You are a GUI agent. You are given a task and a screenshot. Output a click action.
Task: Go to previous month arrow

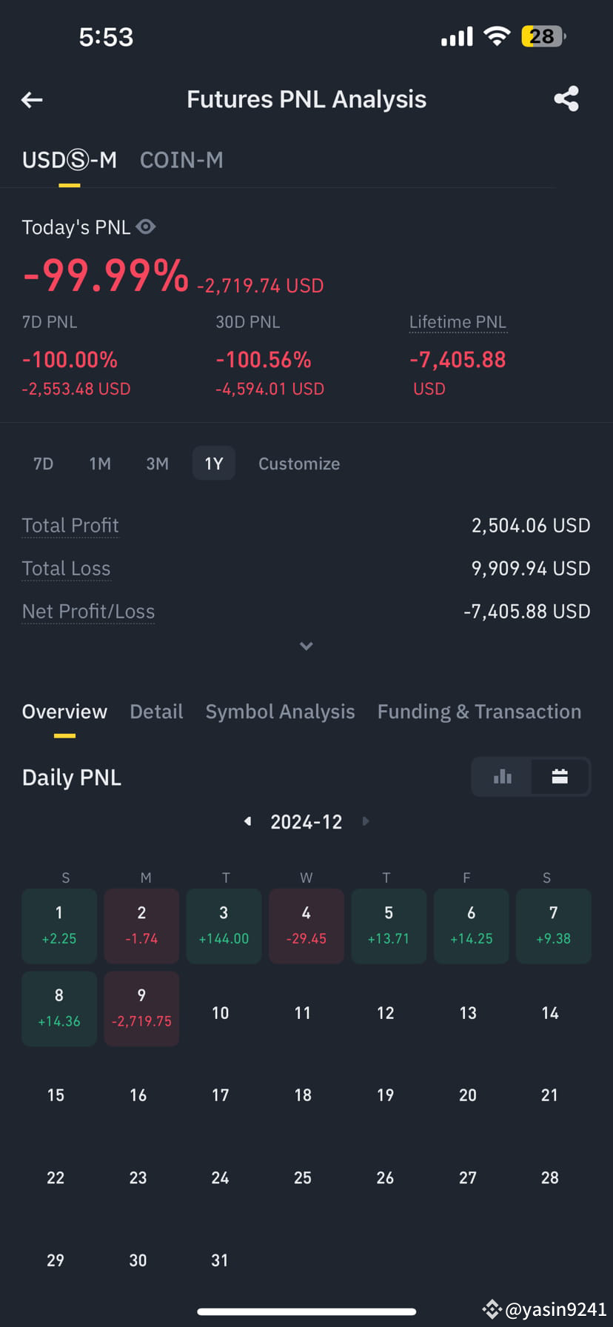[248, 821]
